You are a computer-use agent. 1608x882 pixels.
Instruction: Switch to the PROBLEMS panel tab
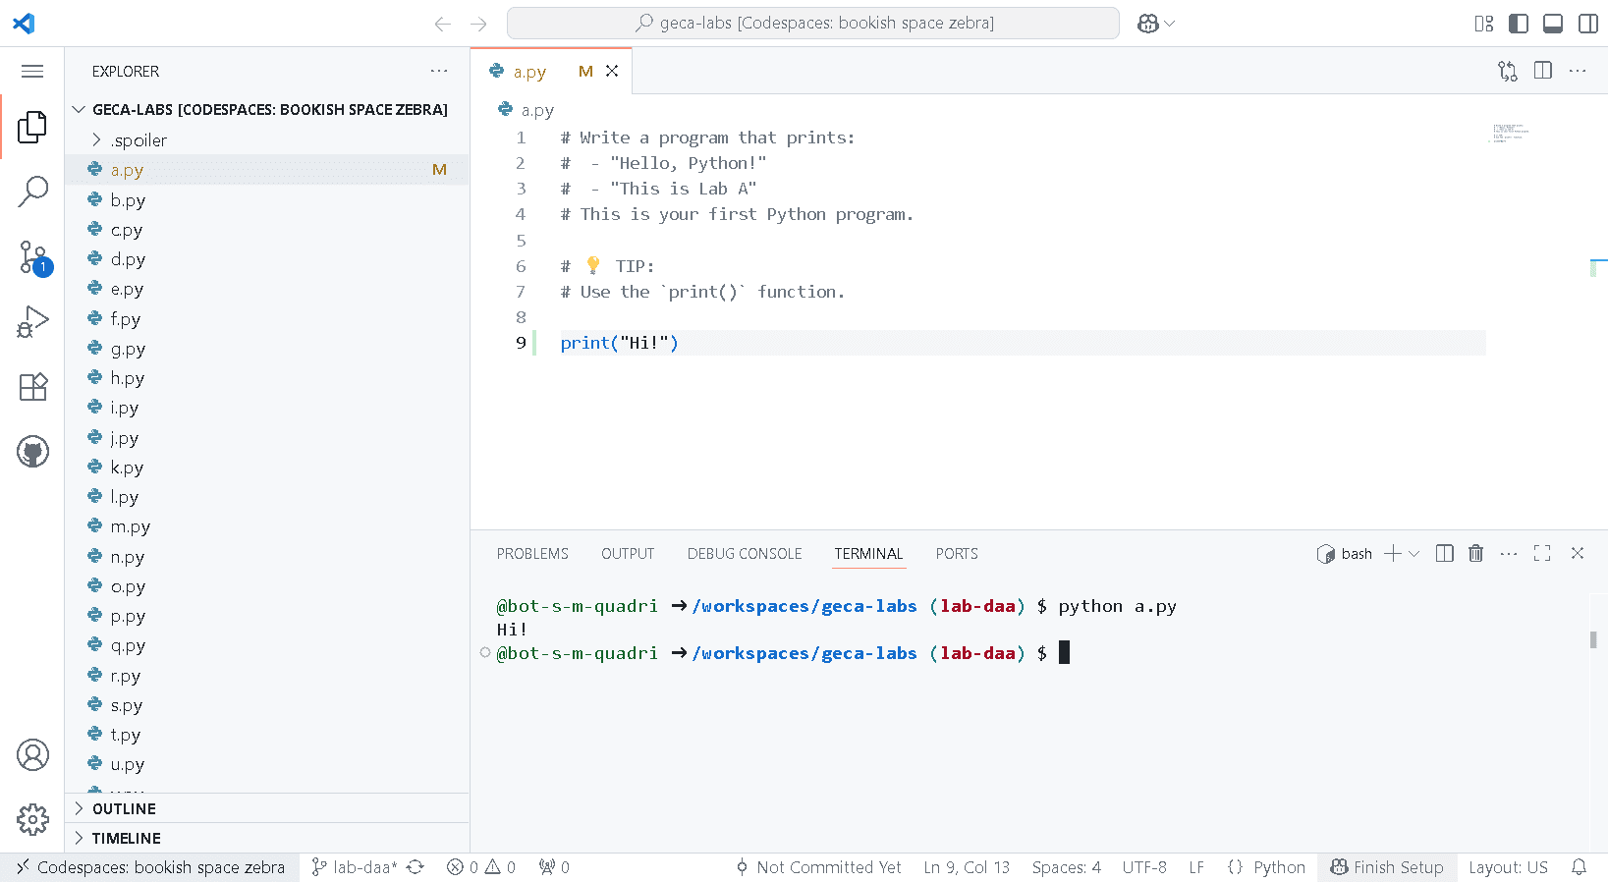point(532,554)
